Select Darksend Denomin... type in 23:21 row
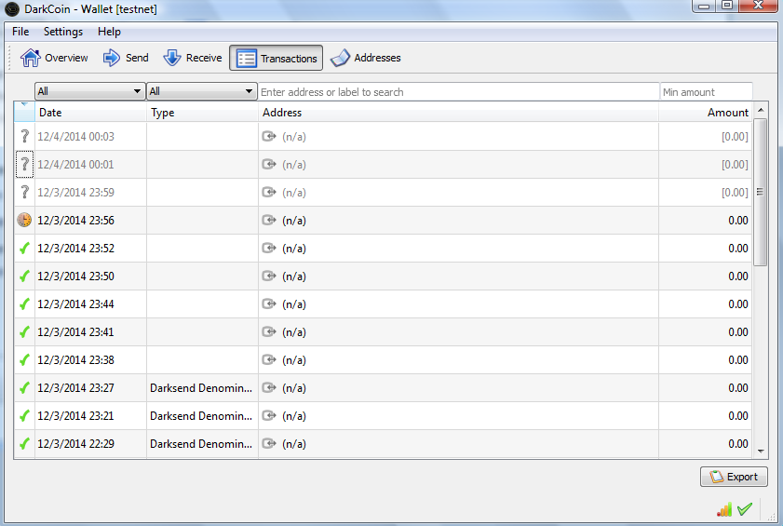783x526 pixels. [201, 416]
